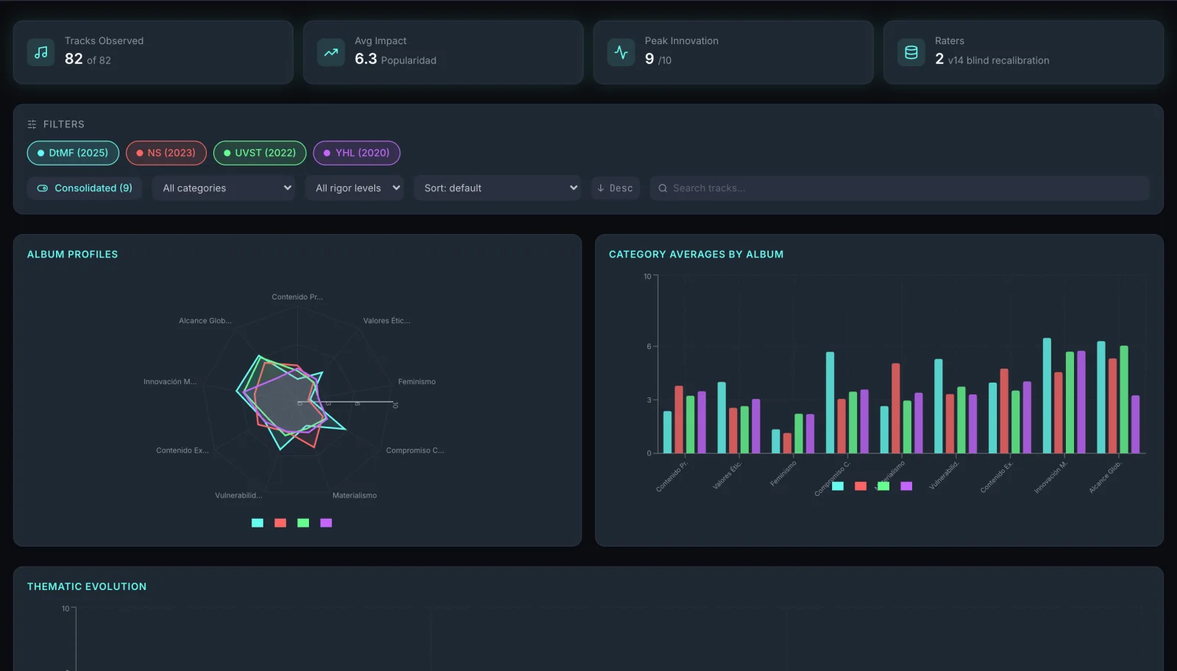Click the CATEGORY AVERAGES BY ALBUM heading
The image size is (1177, 671).
[697, 255]
